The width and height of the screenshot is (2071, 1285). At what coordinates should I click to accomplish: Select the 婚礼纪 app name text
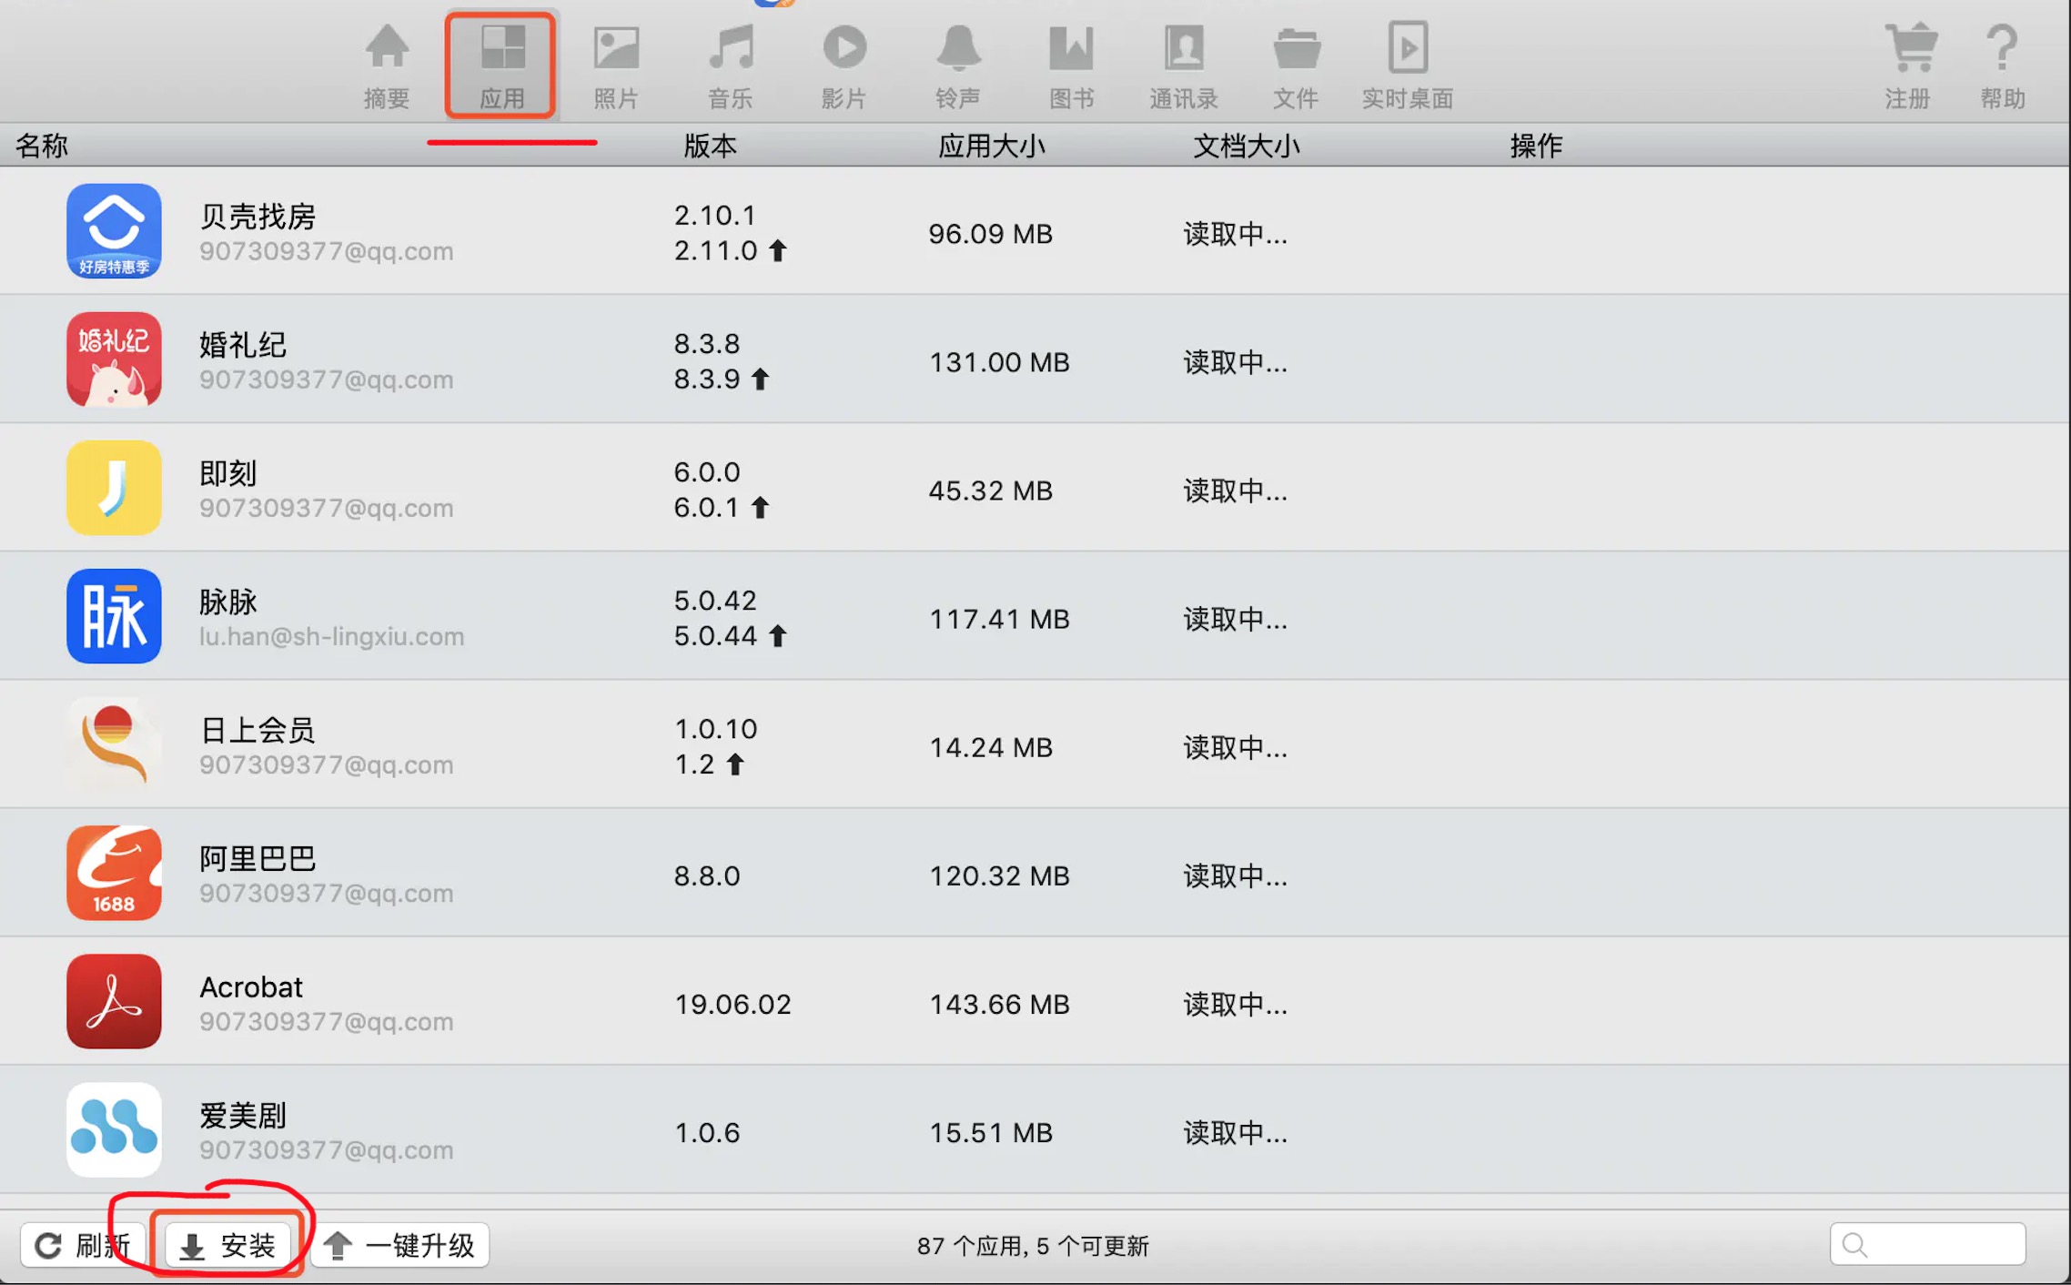pos(243,345)
